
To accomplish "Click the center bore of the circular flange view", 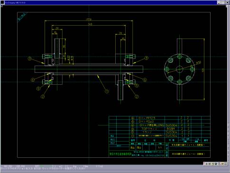I will 179,69.
